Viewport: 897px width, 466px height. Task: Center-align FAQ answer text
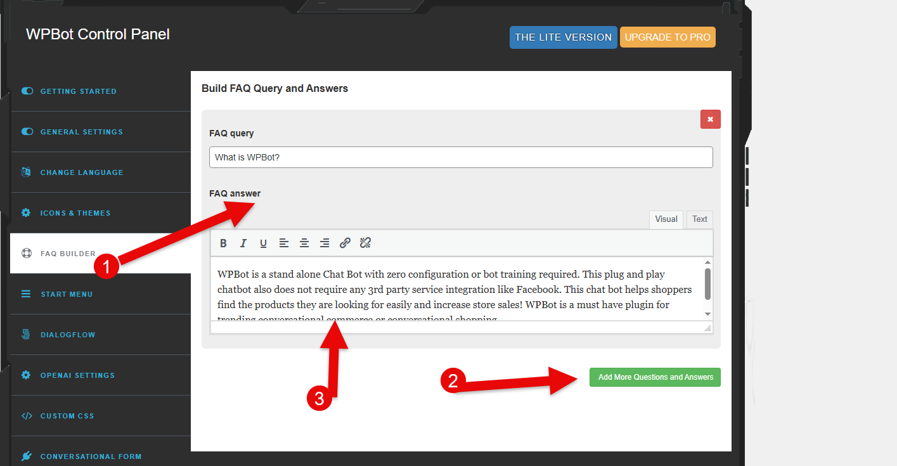pyautogui.click(x=304, y=243)
